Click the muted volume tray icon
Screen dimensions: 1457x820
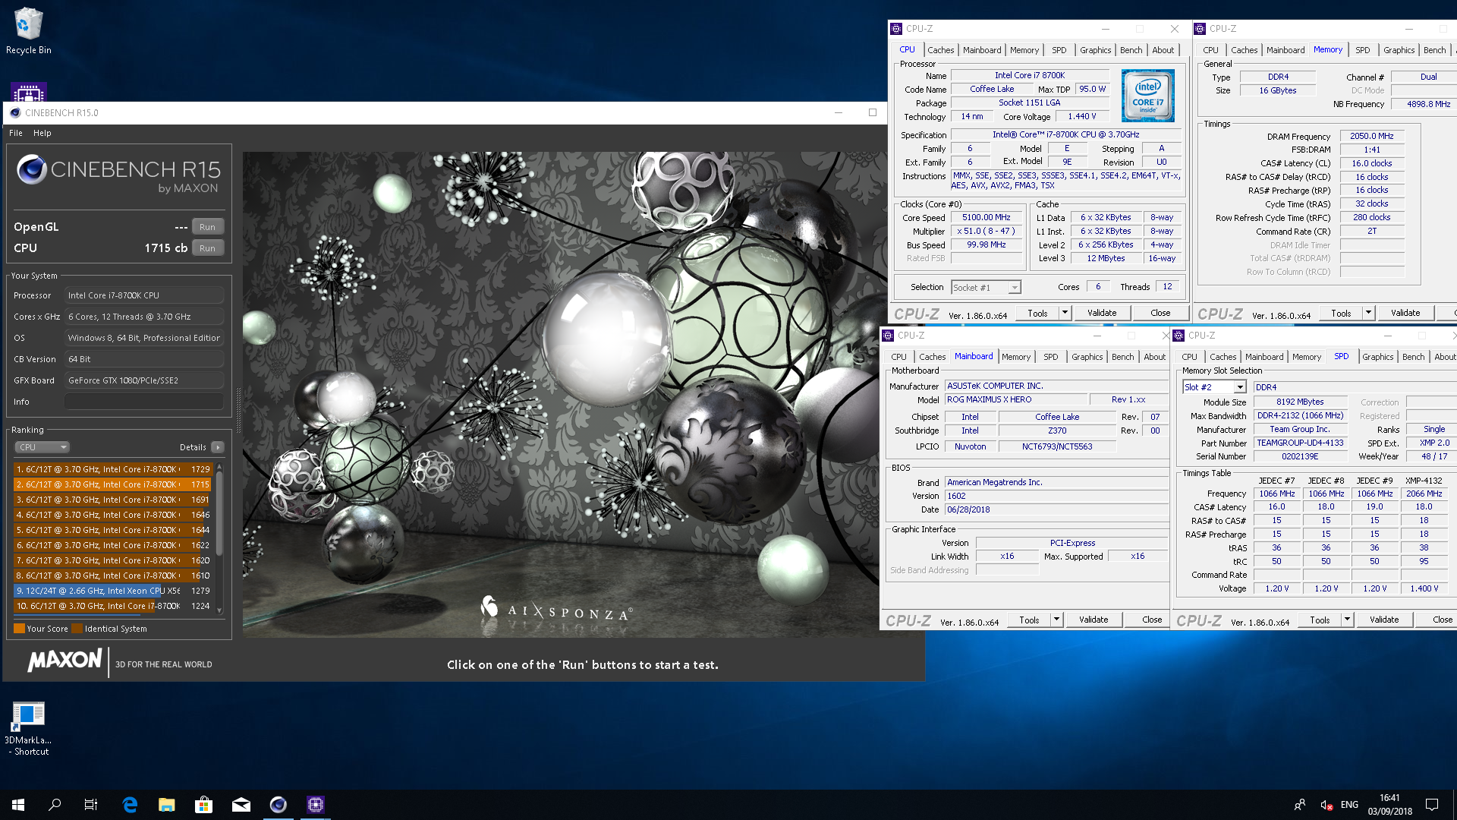click(x=1326, y=805)
